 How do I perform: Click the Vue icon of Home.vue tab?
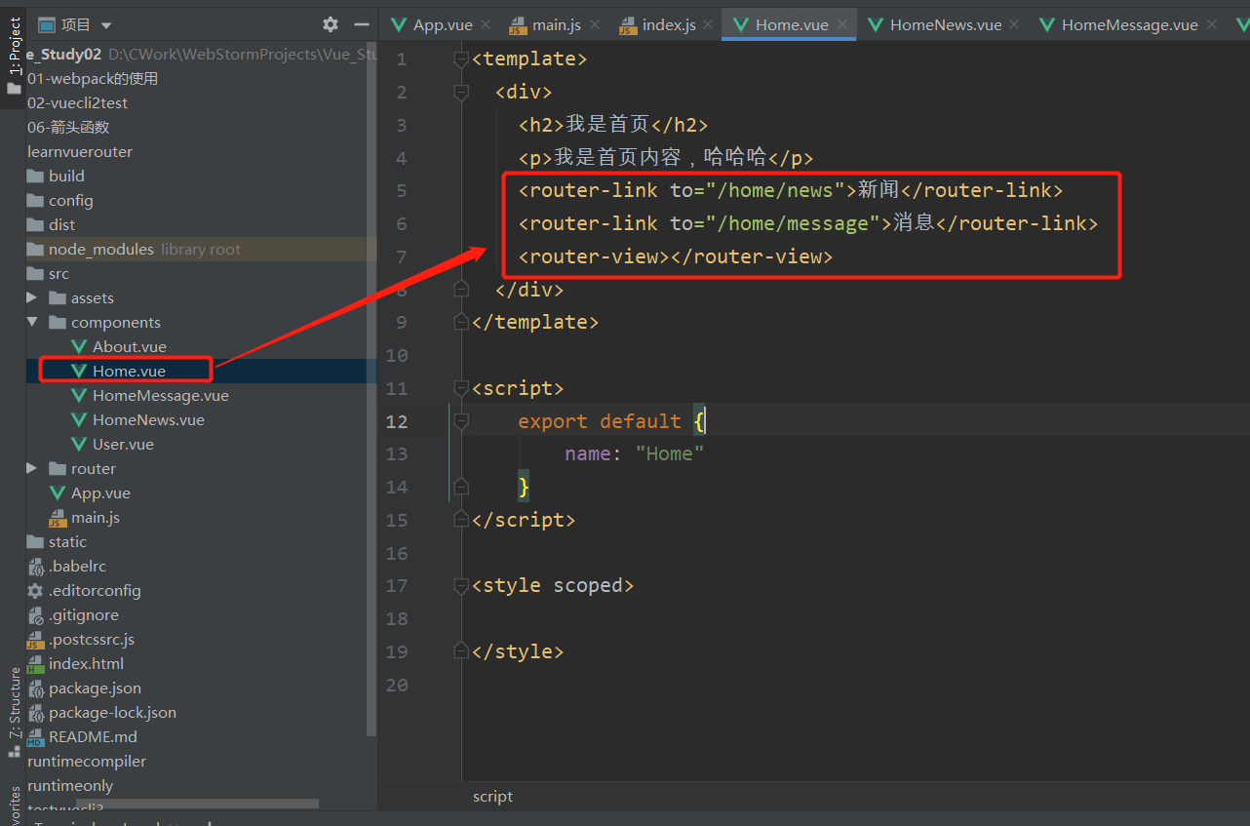coord(741,24)
